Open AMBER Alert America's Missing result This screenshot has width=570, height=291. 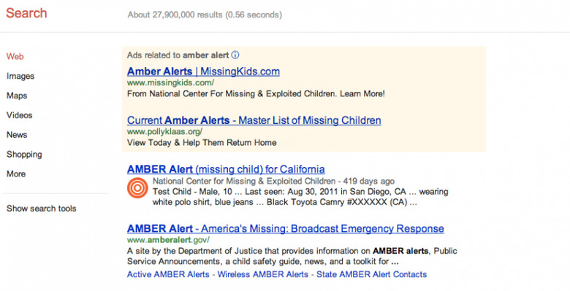click(x=285, y=228)
